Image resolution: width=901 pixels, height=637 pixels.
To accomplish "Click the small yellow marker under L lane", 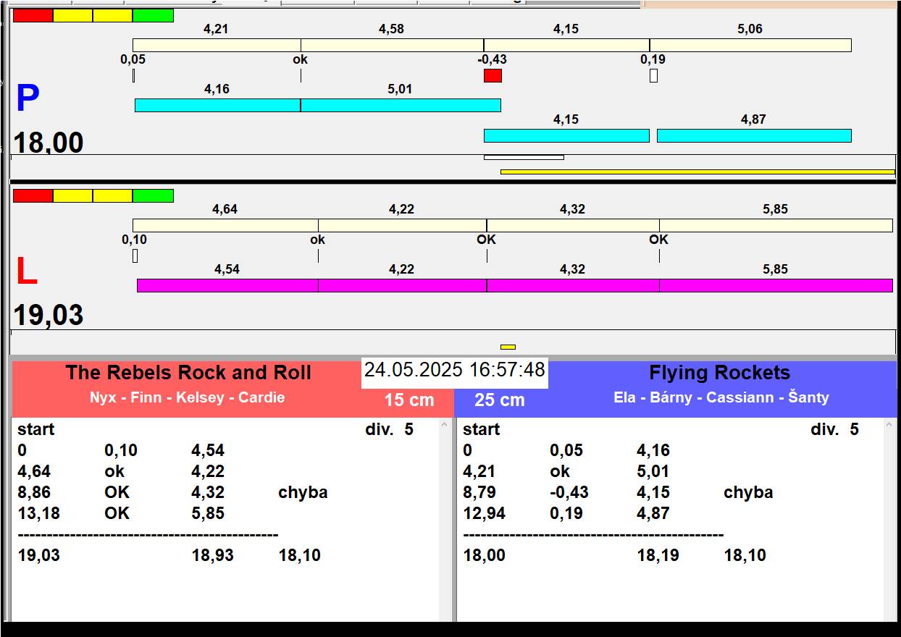I will coord(508,347).
